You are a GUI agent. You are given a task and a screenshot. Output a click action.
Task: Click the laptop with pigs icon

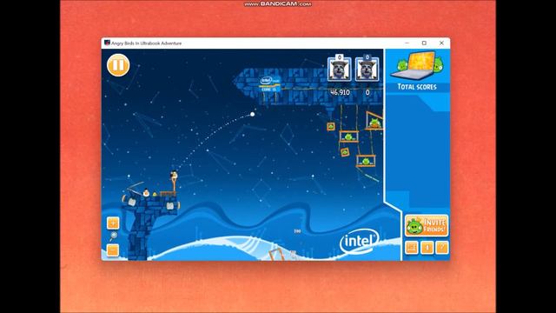tap(417, 66)
